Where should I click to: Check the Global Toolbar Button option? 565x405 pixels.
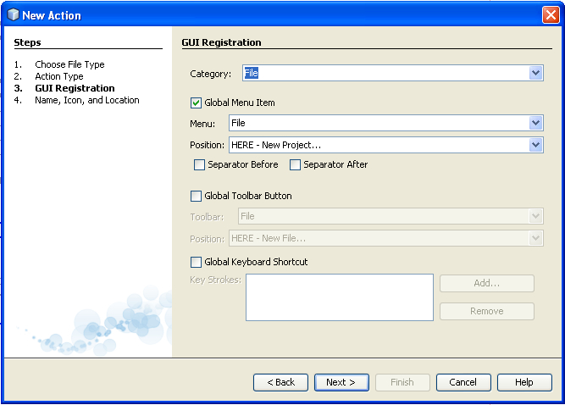coord(196,196)
